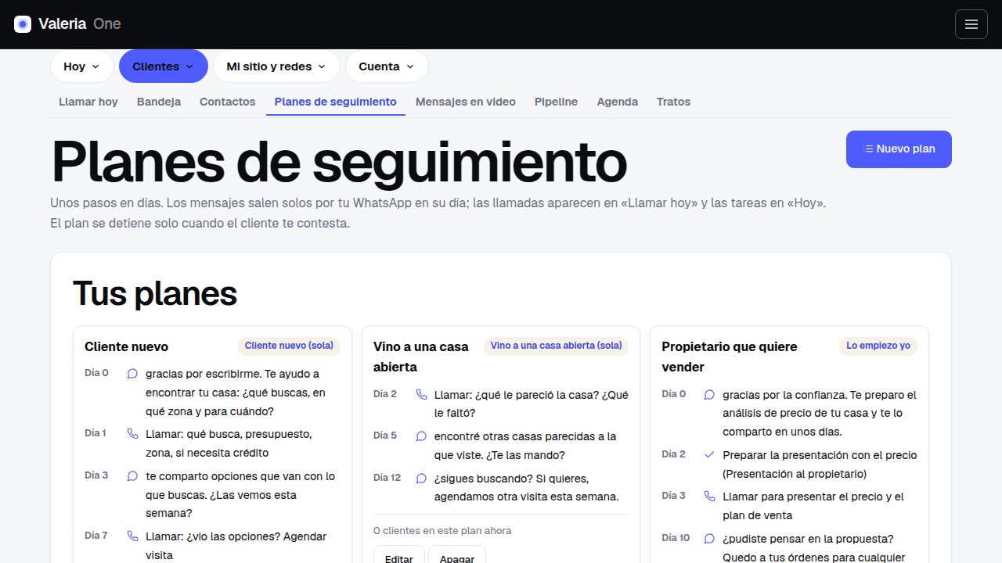The width and height of the screenshot is (1002, 563).
Task: Click Editar on the casa abierta plan
Action: click(399, 554)
